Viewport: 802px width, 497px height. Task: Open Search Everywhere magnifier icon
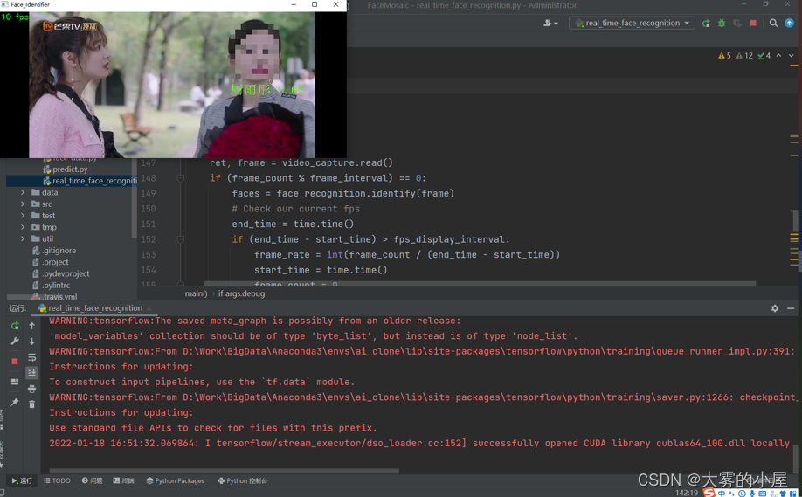[x=773, y=23]
